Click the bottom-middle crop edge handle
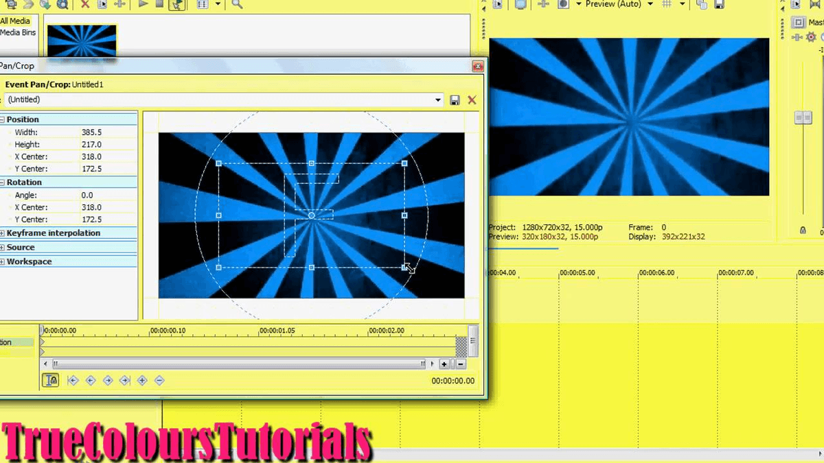Image resolution: width=824 pixels, height=463 pixels. point(312,268)
